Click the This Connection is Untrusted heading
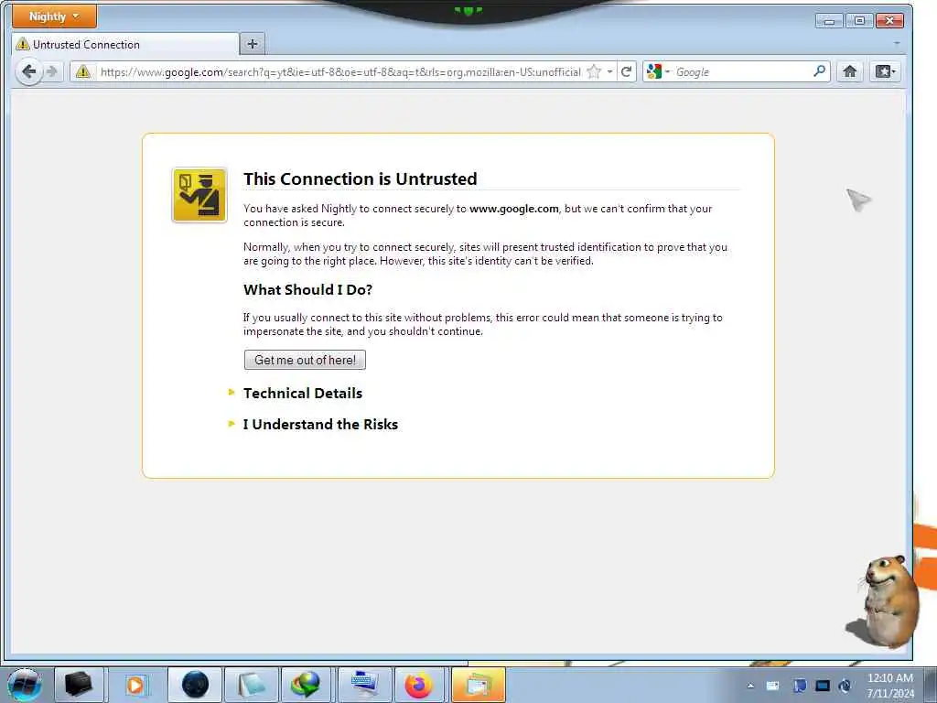The width and height of the screenshot is (937, 703). coord(361,178)
